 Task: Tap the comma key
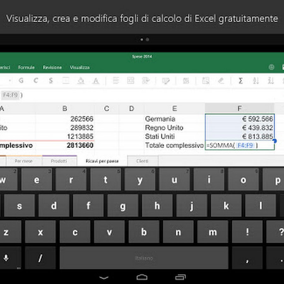247,258
